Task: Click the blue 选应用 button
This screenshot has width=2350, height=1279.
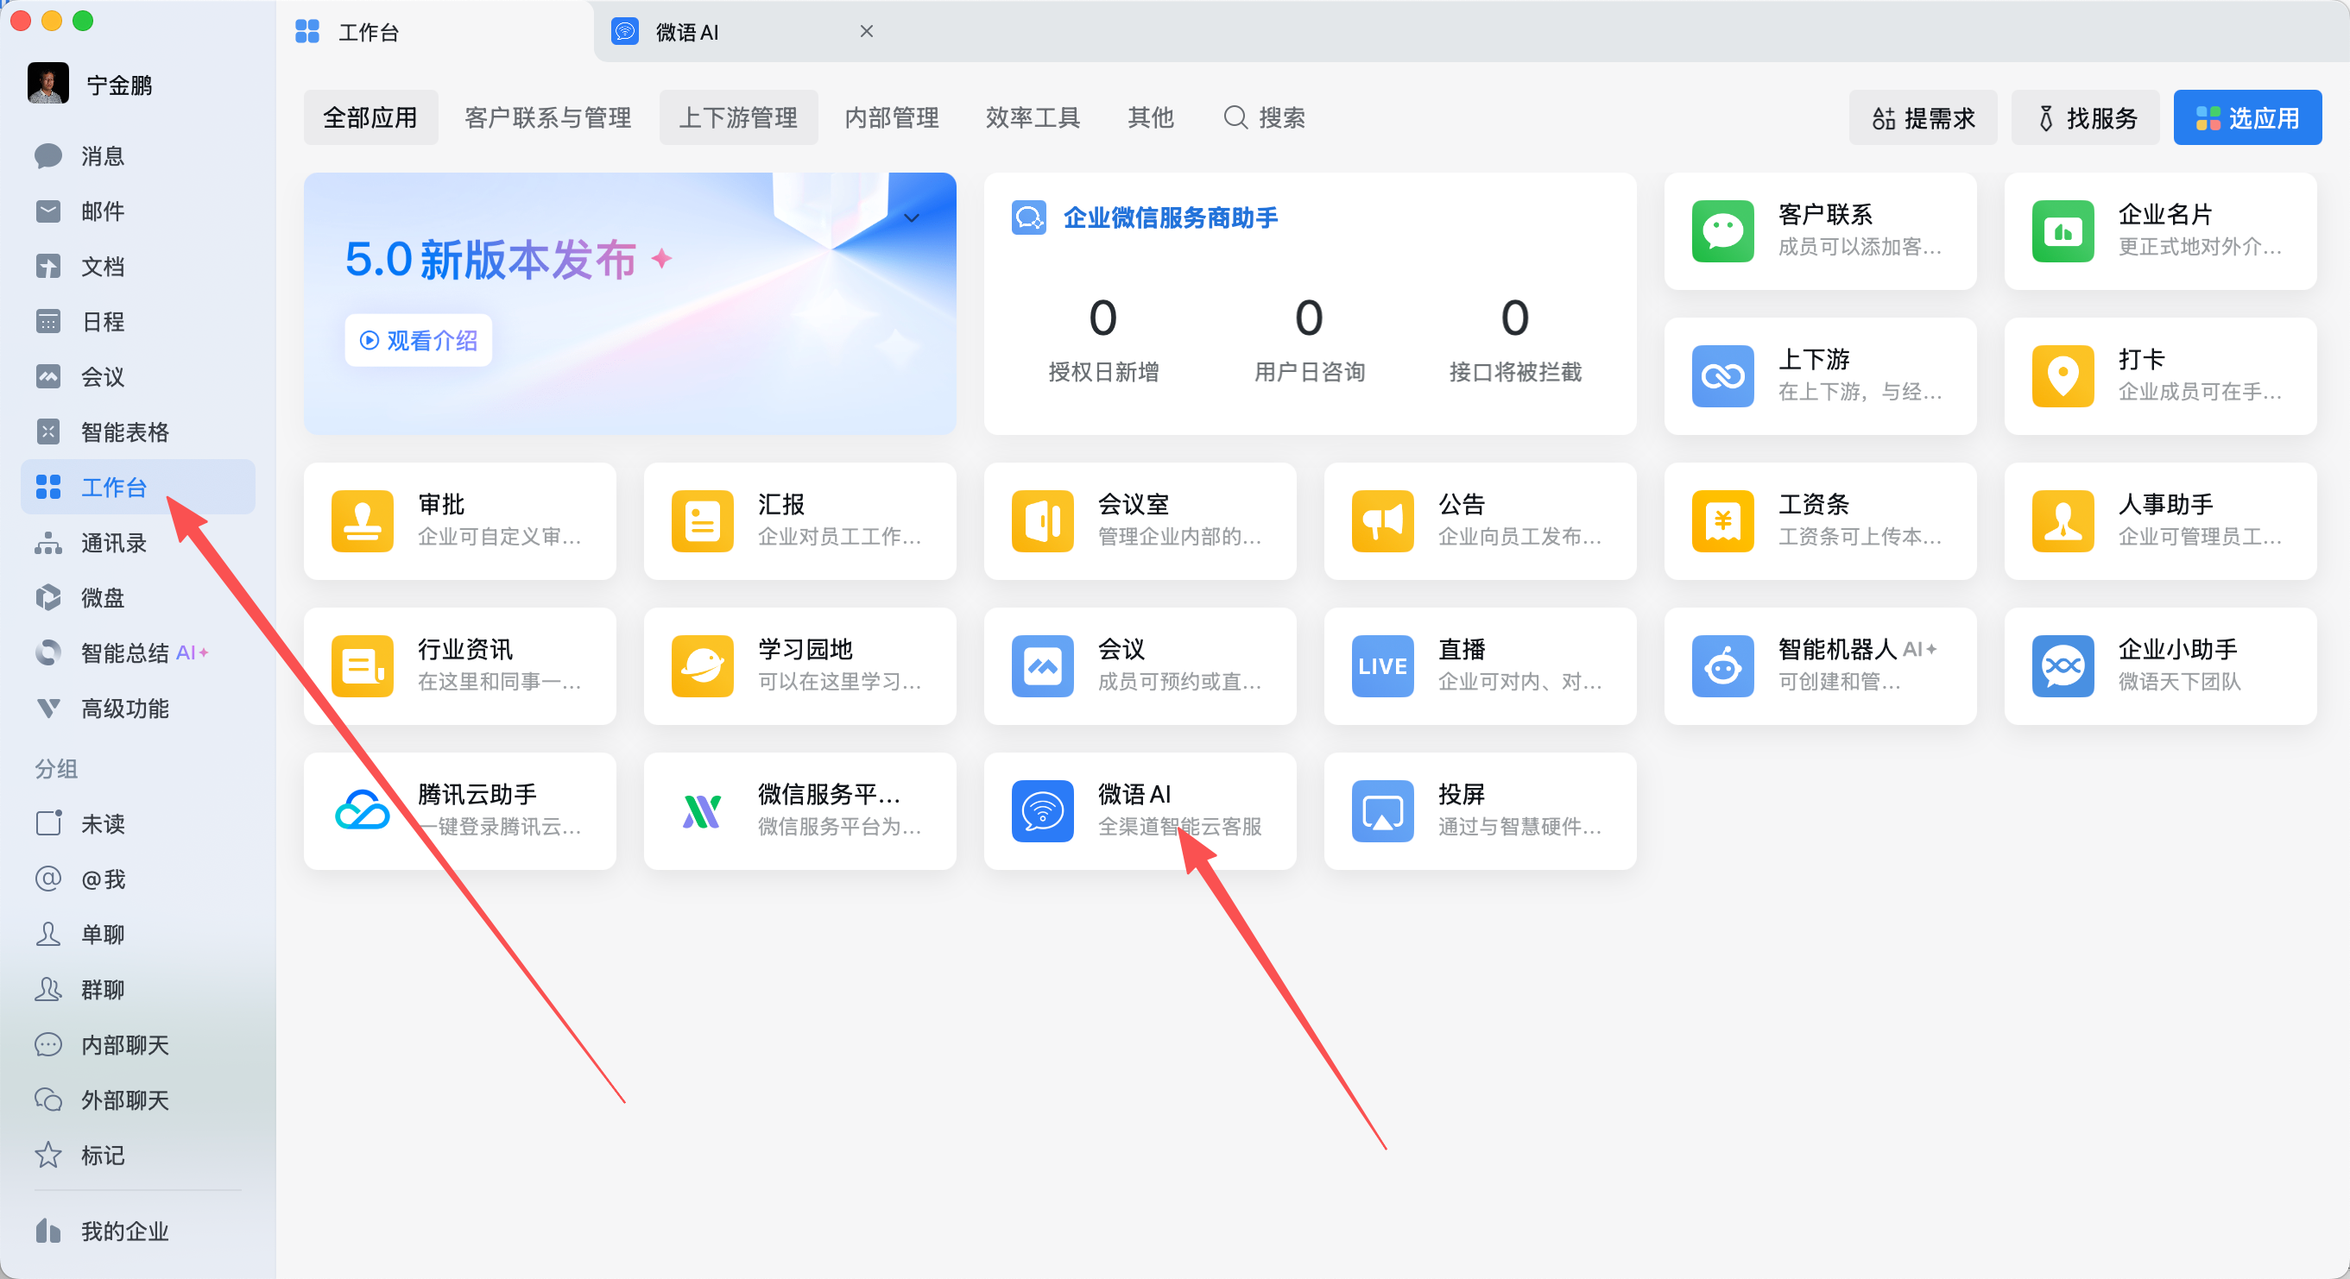Action: point(2247,117)
